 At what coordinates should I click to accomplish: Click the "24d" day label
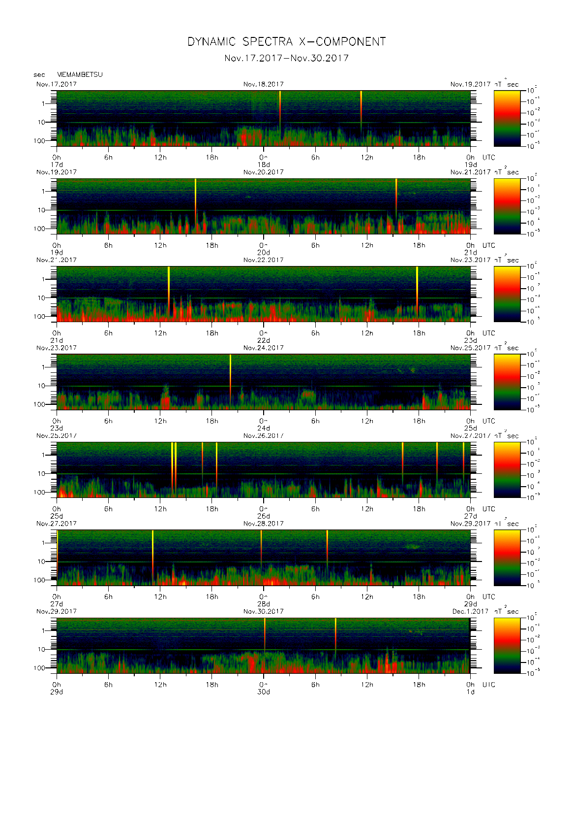(x=264, y=428)
